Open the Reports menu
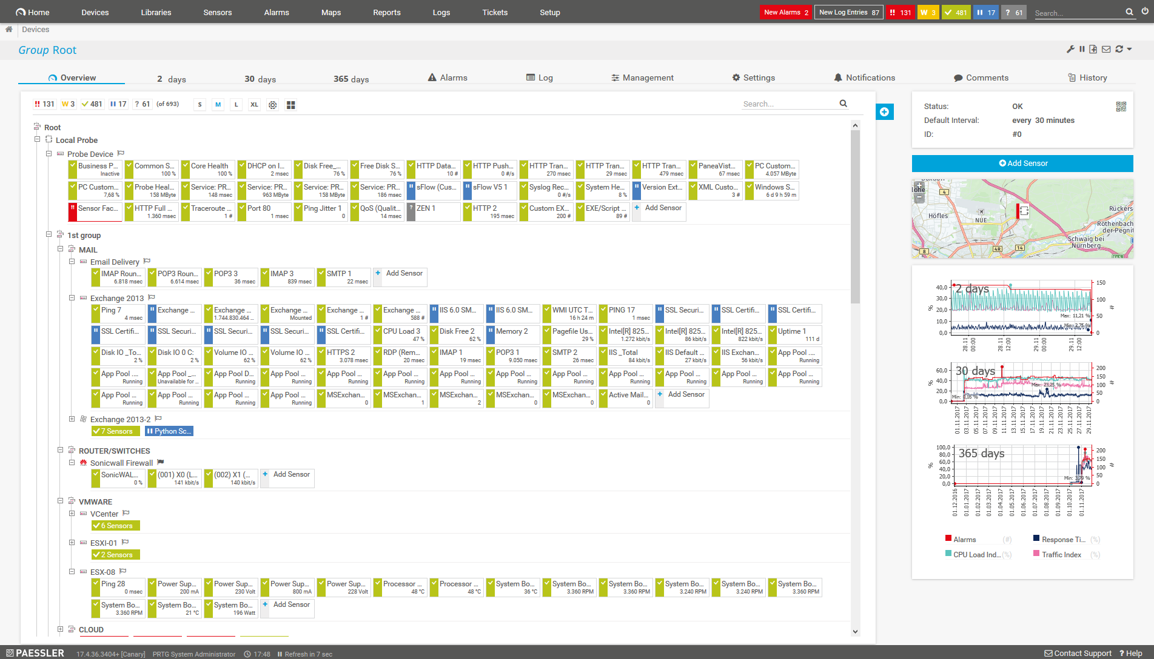The image size is (1154, 659). click(386, 12)
